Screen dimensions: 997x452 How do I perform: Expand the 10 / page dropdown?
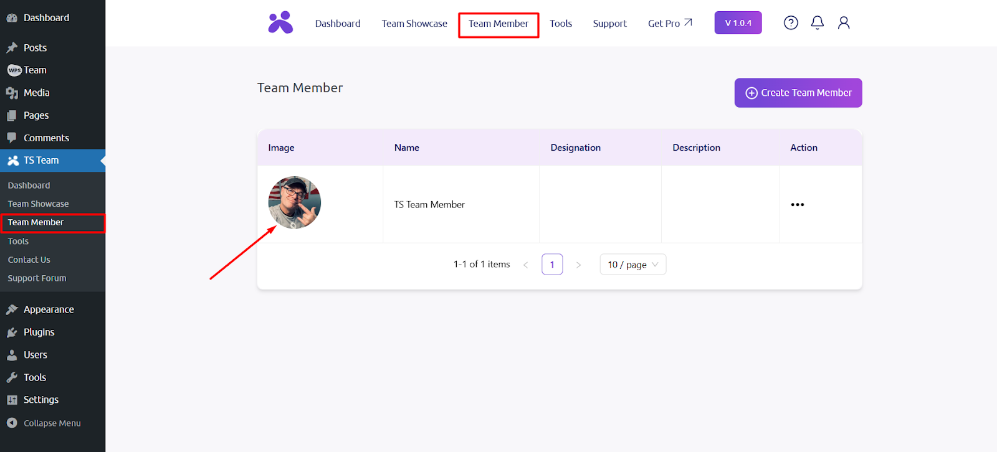(x=633, y=265)
